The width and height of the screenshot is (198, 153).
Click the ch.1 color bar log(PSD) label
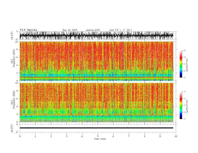(187, 65)
